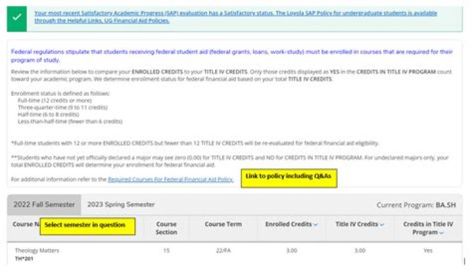Screen dimensions: 472x272
Task: Click the 'Select semester in question' yellow callout
Action: tap(87, 225)
